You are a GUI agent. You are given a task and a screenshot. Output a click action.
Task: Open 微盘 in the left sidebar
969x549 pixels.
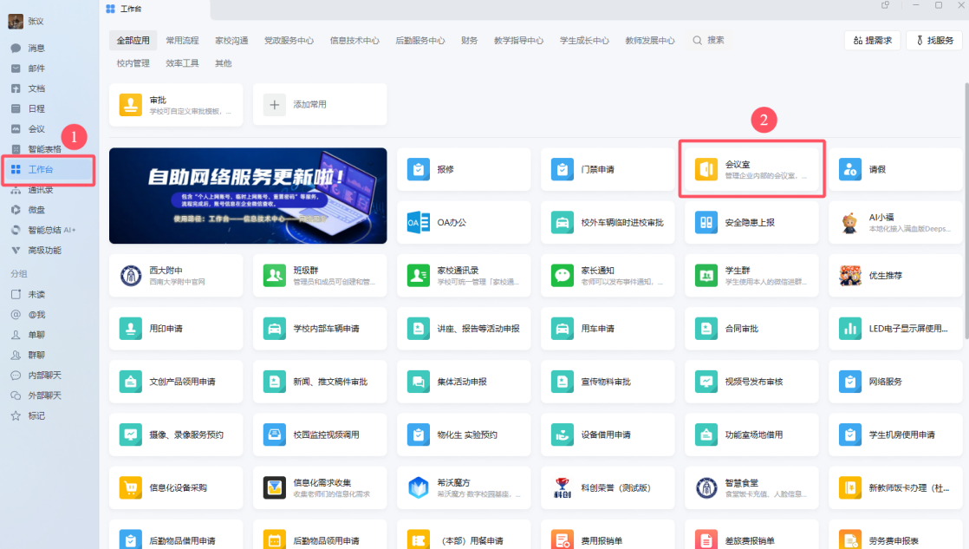(x=36, y=209)
